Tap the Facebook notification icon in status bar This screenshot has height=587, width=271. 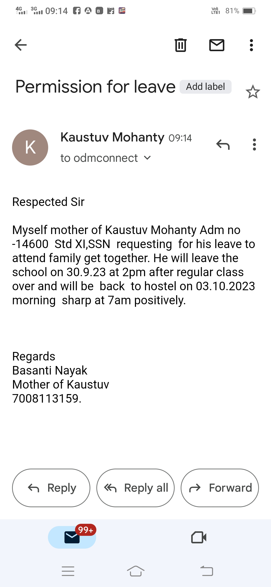(x=77, y=11)
